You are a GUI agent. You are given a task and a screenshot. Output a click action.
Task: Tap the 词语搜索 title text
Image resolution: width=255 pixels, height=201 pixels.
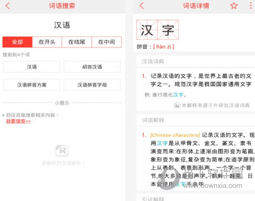62,6
